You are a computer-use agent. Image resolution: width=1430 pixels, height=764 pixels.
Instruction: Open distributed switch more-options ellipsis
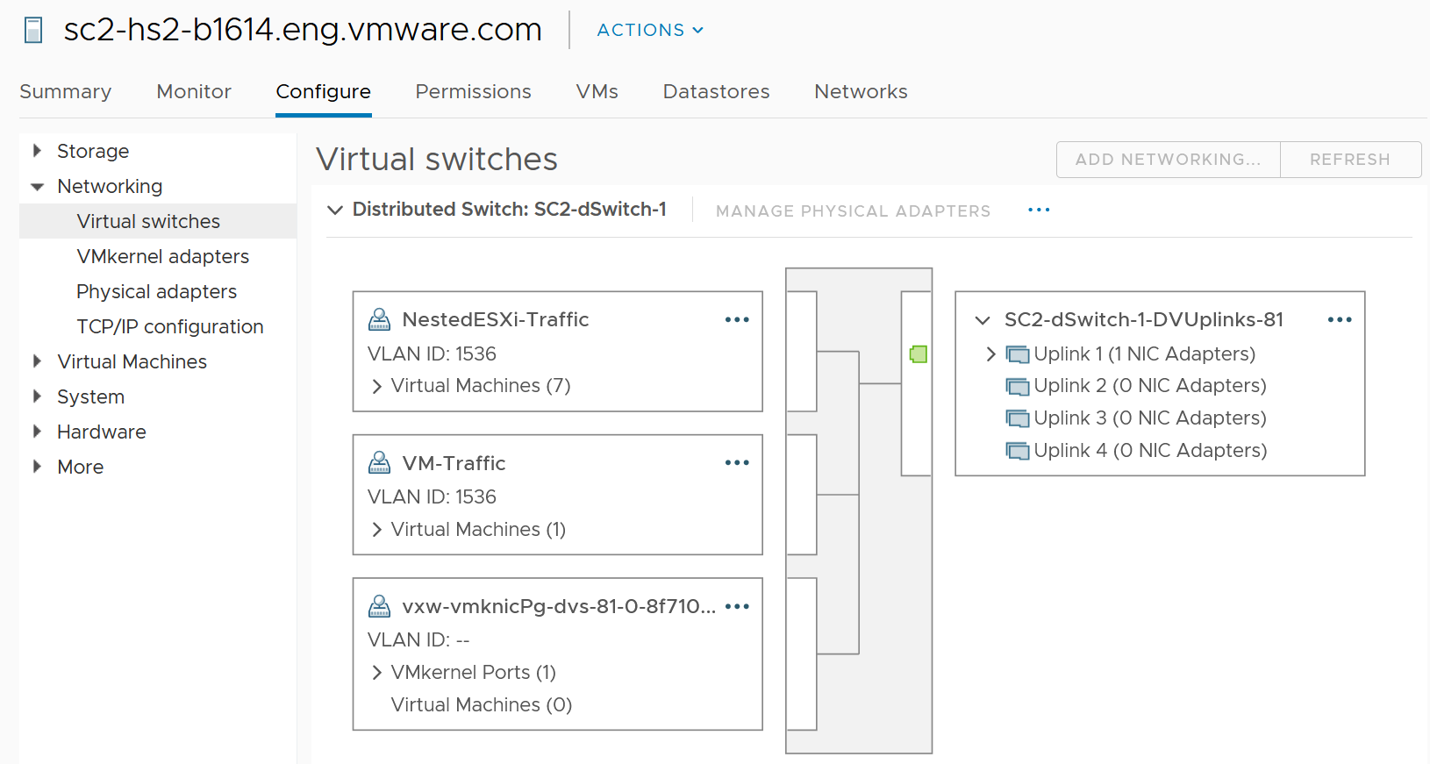(1039, 210)
